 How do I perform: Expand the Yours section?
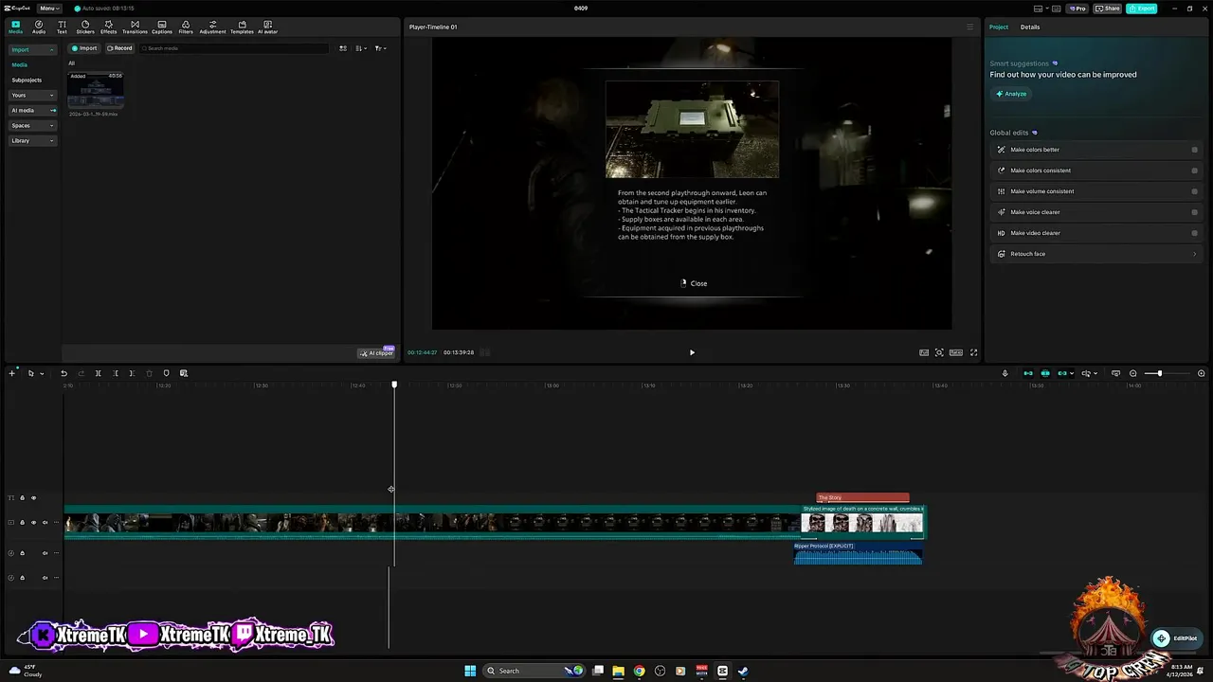[33, 95]
